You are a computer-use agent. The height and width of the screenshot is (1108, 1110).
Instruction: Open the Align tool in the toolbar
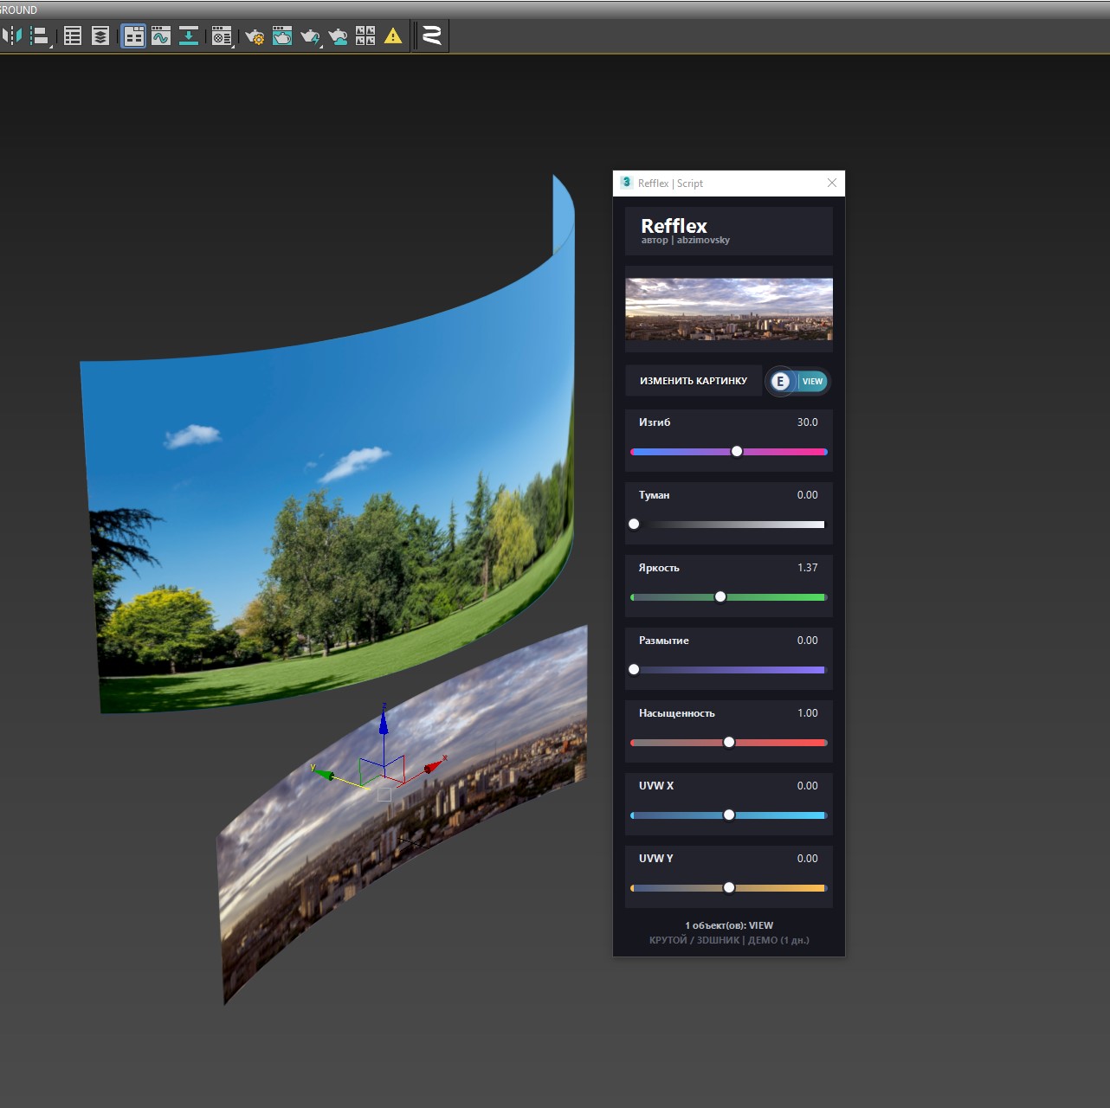(40, 35)
